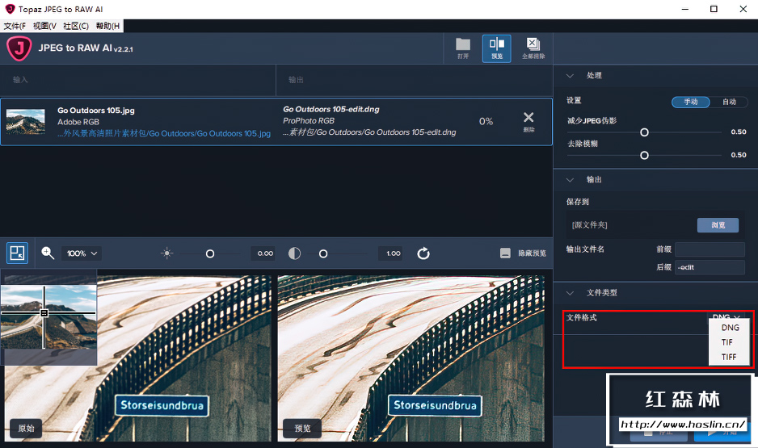The height and width of the screenshot is (448, 758).
Task: Click the contrast value field 1.00
Action: 391,253
